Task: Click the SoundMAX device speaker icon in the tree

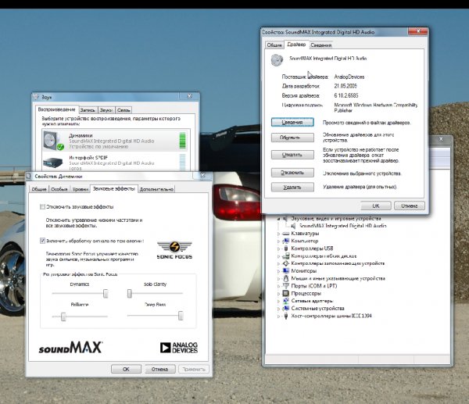Action: [x=294, y=226]
